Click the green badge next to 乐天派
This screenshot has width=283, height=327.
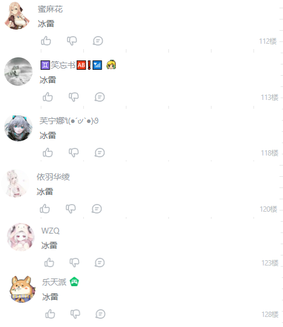tap(74, 281)
